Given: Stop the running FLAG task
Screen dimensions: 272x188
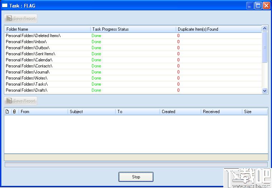Looking at the screenshot, I should click(x=136, y=177).
